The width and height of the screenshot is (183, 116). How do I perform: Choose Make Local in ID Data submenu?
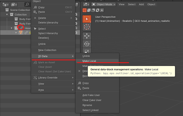(97, 61)
